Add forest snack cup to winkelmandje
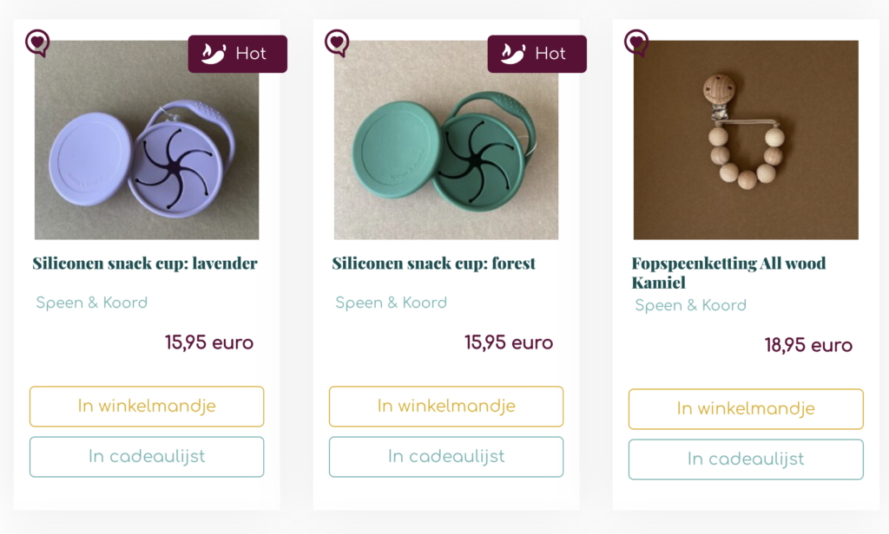This screenshot has width=889, height=534. [446, 406]
